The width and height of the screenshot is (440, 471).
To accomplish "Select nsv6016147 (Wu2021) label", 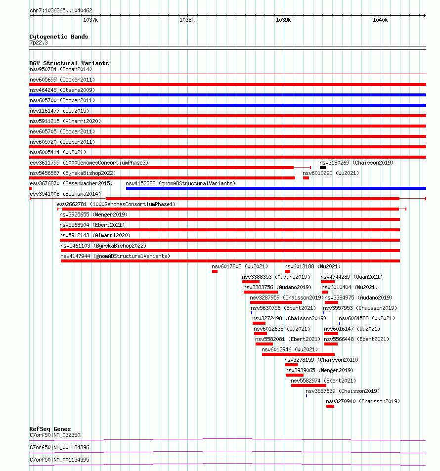I will (352, 329).
